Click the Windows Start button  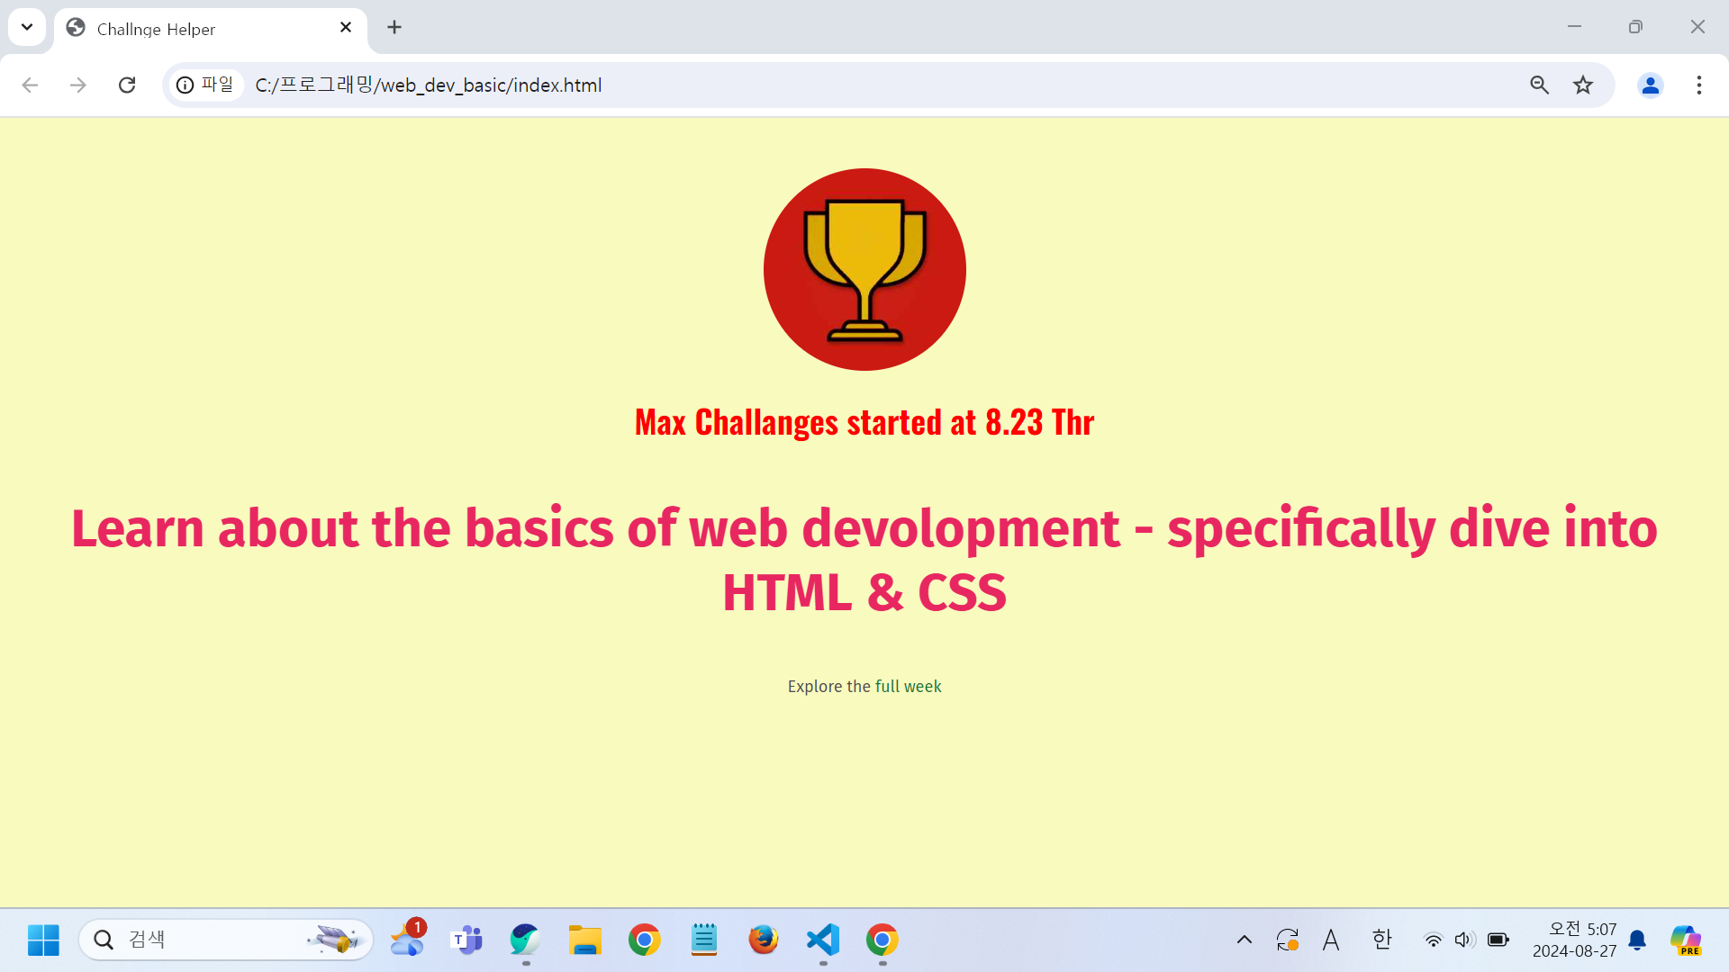coord(43,940)
